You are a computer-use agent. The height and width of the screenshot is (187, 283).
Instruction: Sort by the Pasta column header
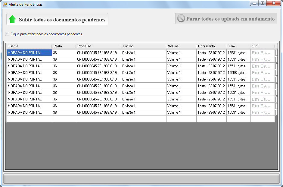coord(64,46)
